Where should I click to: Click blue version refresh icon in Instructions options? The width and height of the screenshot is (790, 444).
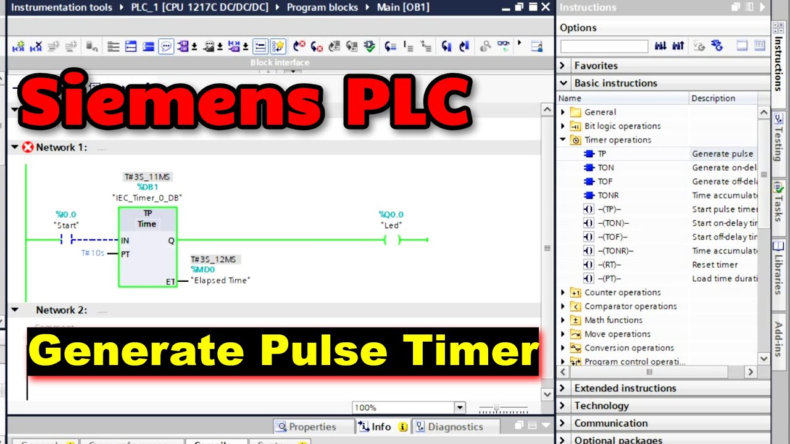(x=717, y=46)
